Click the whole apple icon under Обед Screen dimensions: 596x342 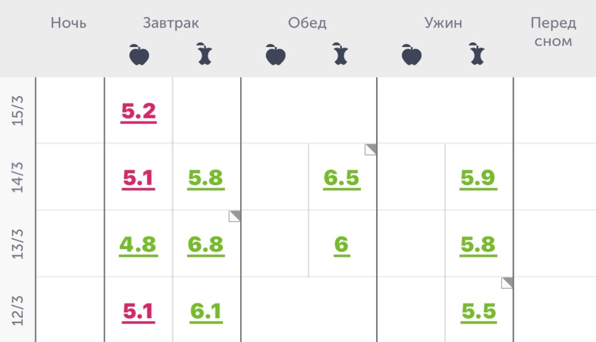pos(275,55)
